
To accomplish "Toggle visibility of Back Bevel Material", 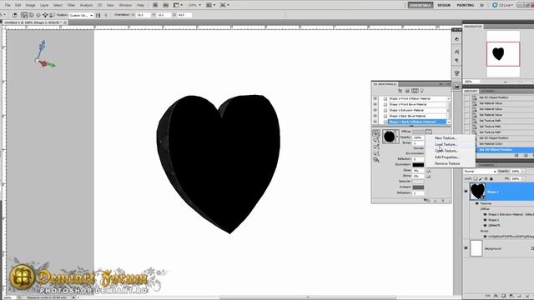I will pyautogui.click(x=375, y=116).
